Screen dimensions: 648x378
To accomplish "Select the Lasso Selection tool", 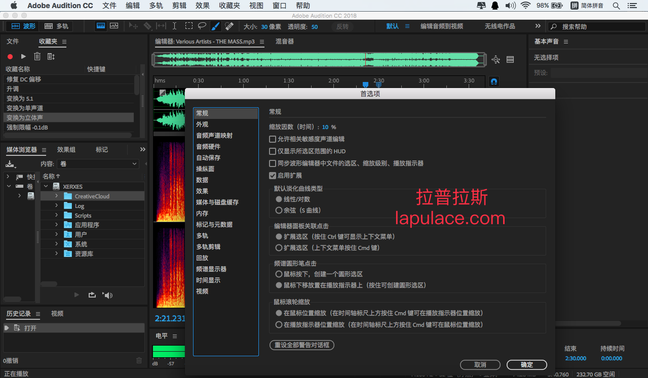I will (202, 26).
